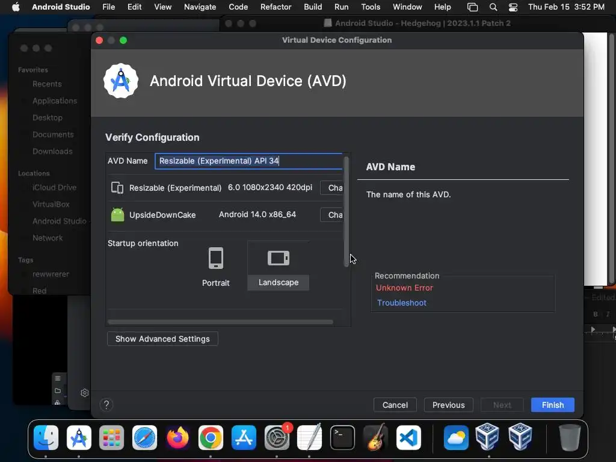Open GarageBand from the Dock
616x462 pixels.
(x=375, y=438)
